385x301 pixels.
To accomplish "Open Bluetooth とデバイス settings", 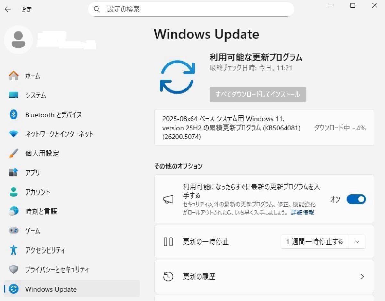I will (72, 114).
